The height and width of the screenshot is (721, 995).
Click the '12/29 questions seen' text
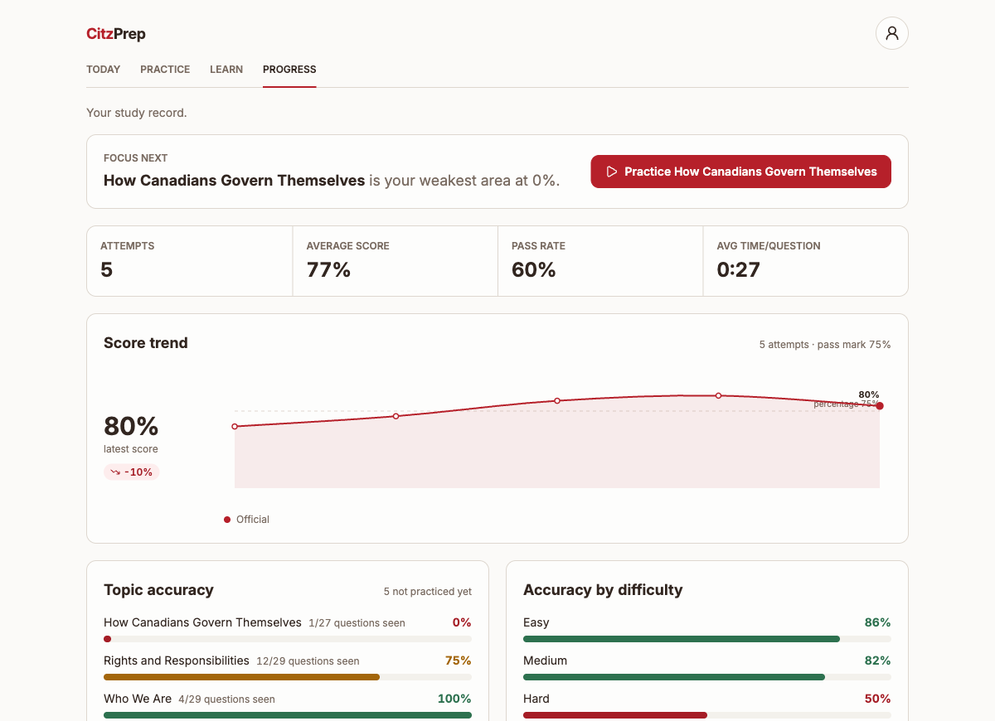308,661
